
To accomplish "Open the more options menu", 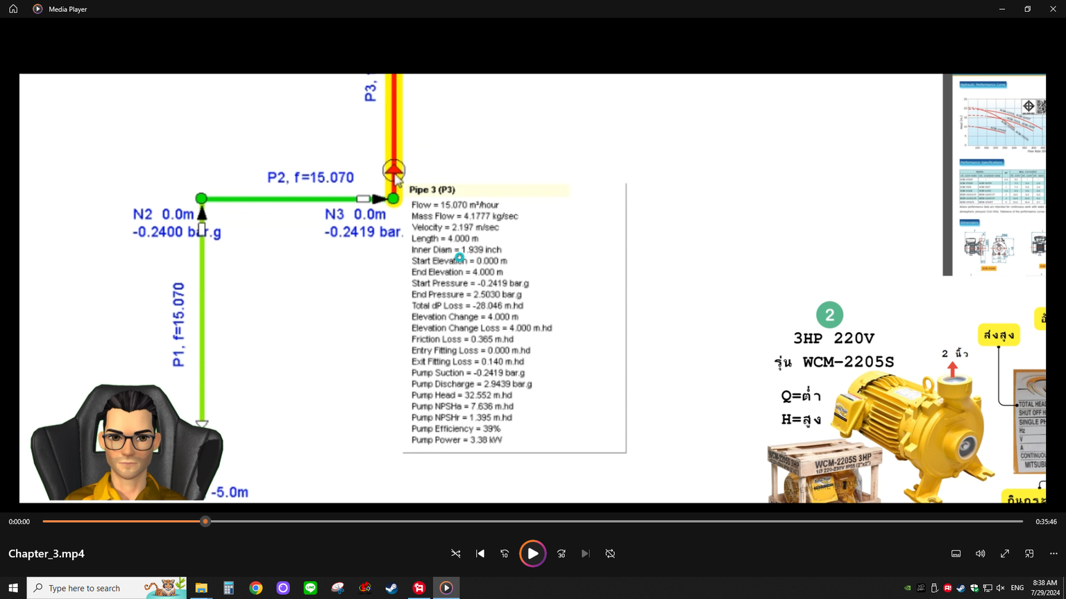I will point(1054,554).
